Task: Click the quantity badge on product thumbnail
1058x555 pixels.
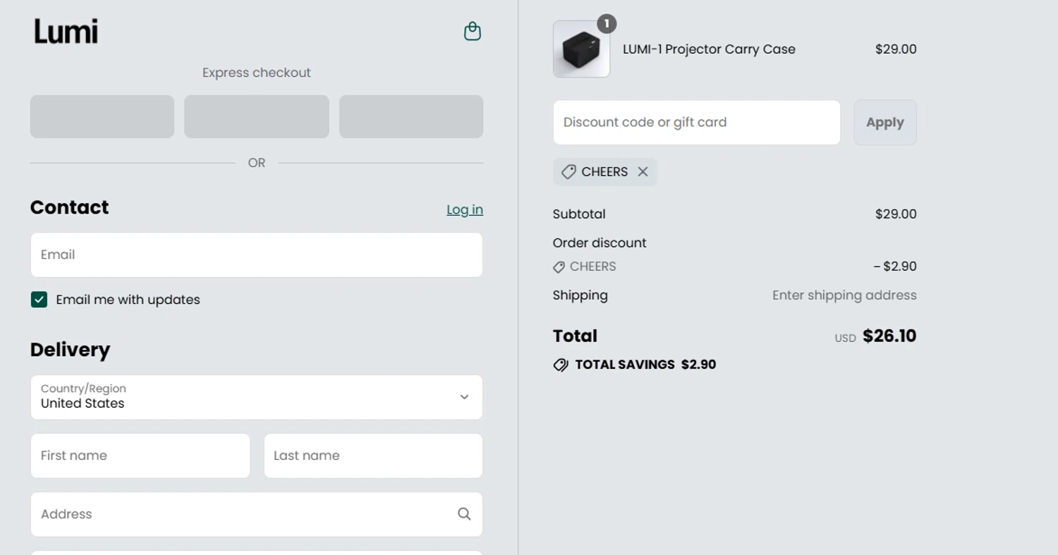Action: coord(607,24)
